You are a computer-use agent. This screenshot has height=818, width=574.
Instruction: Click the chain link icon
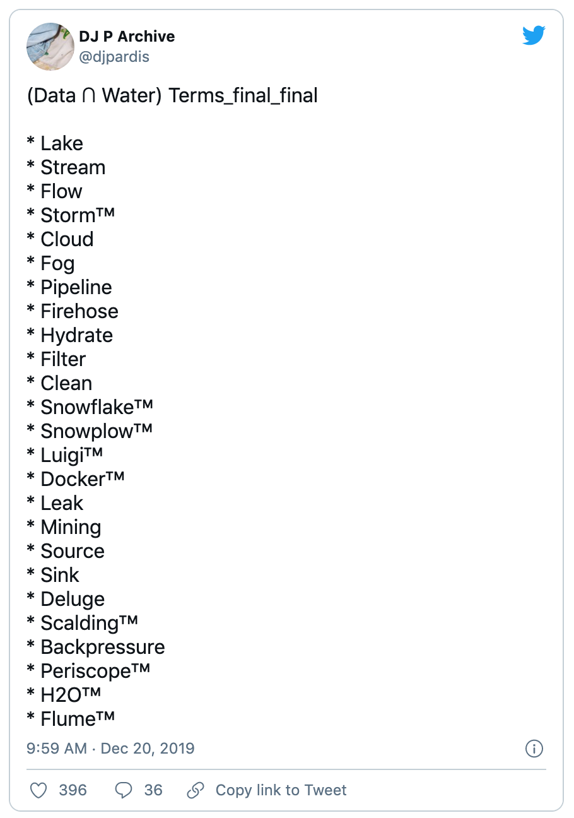[x=196, y=790]
